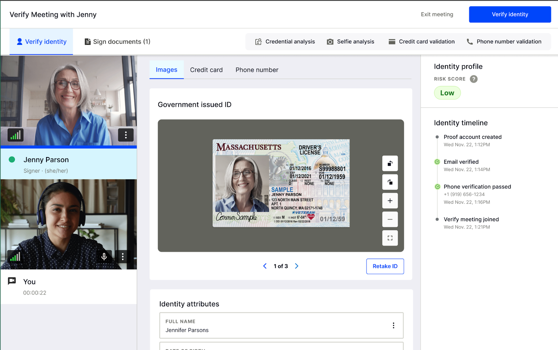Go to next ID image
Screen dimensions: 558x350
297,266
